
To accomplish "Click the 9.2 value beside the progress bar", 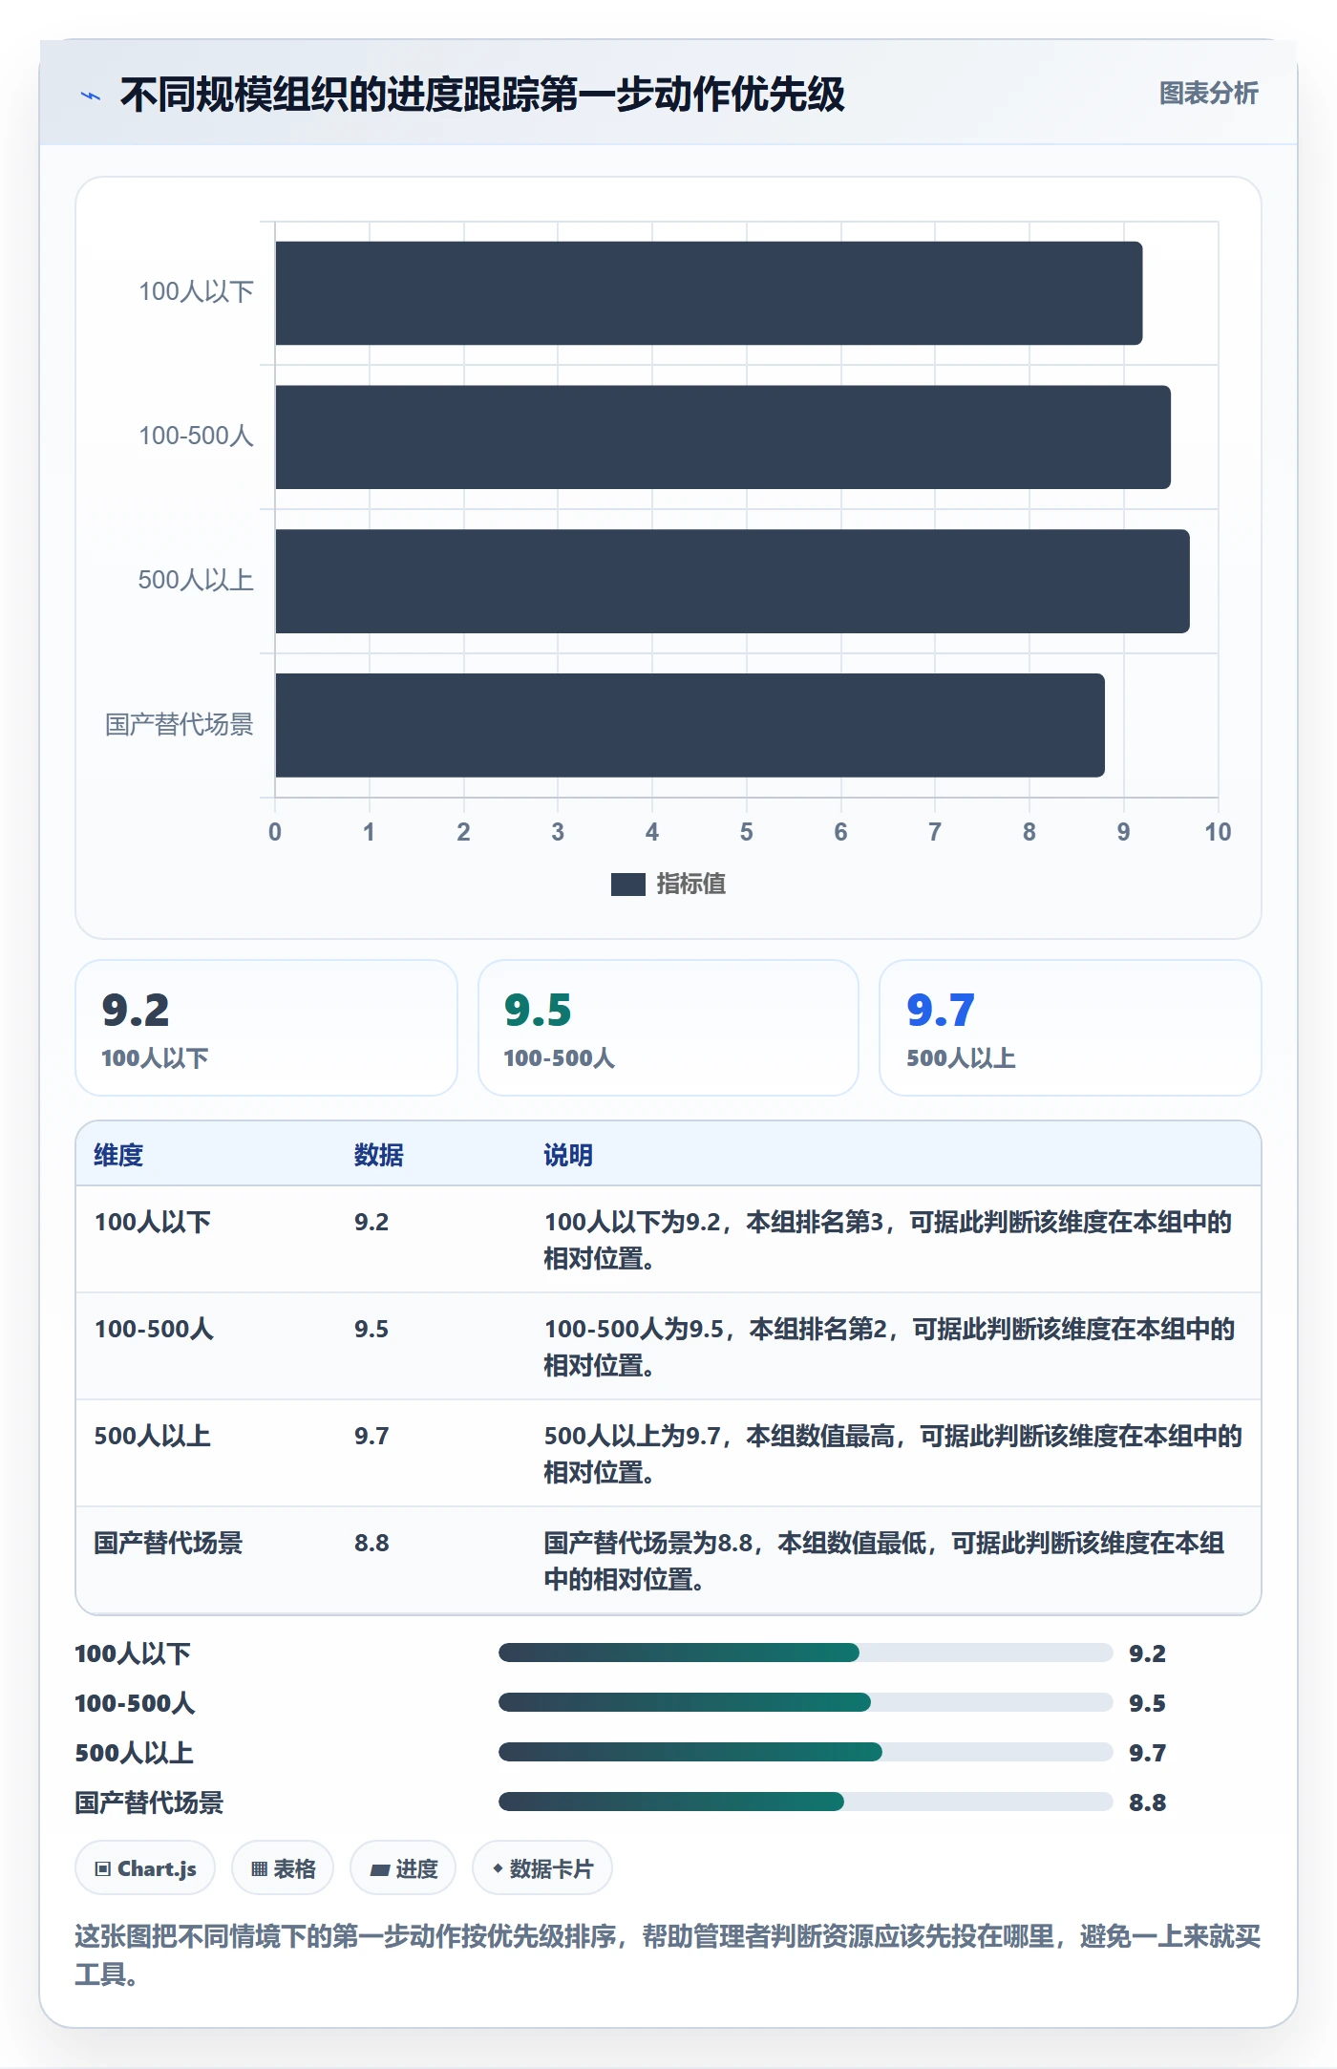I will pos(1147,1653).
